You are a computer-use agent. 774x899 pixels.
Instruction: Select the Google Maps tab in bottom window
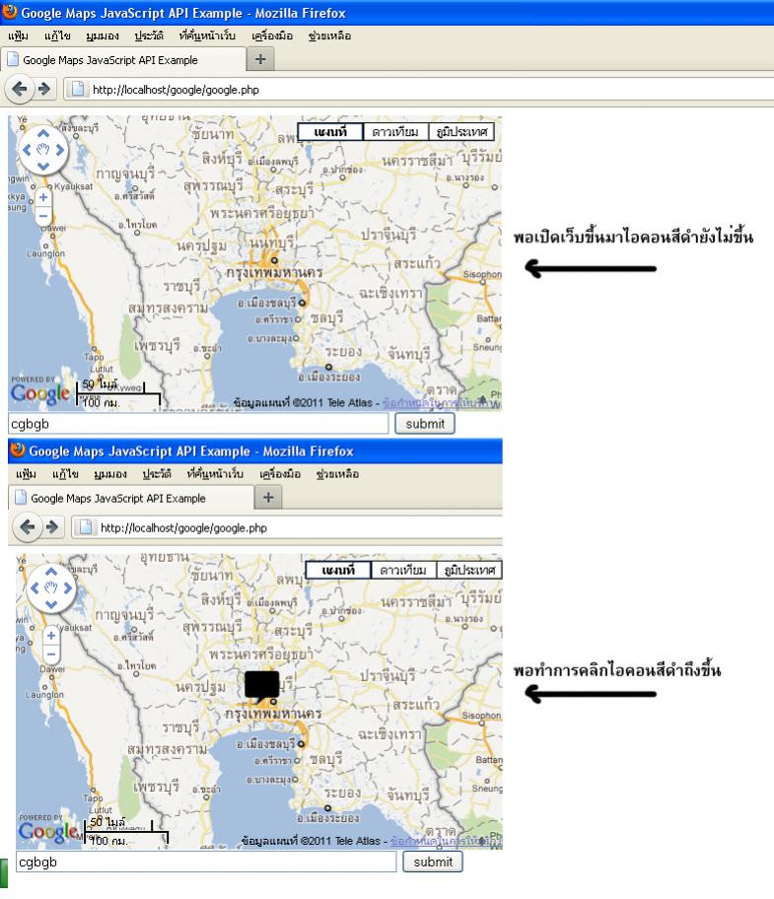click(x=133, y=498)
